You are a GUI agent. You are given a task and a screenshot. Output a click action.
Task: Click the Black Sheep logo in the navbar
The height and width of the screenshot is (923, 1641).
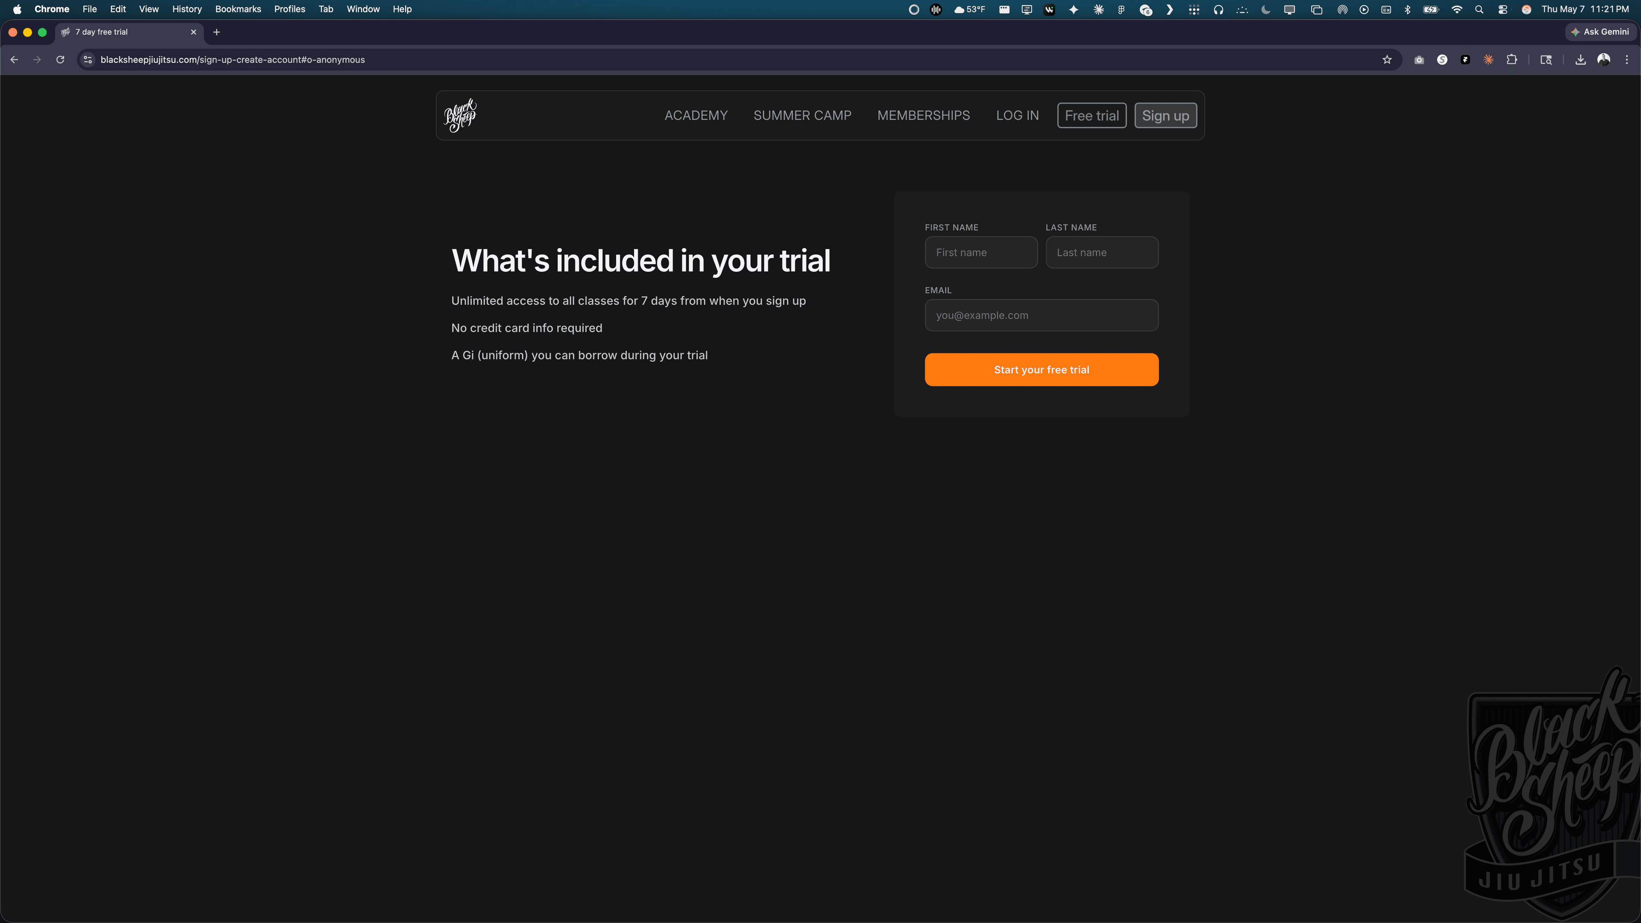[x=460, y=115]
